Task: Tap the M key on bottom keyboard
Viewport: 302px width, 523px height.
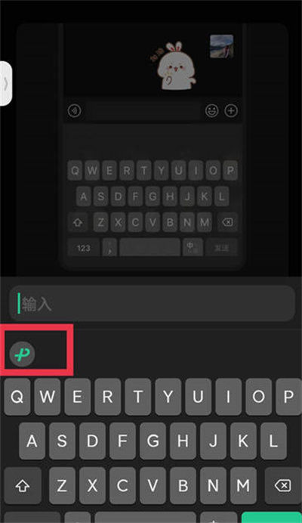Action: tap(243, 485)
